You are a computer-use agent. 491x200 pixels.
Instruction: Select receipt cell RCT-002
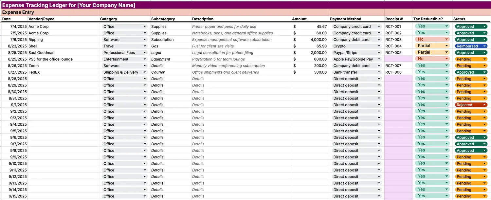click(x=398, y=33)
